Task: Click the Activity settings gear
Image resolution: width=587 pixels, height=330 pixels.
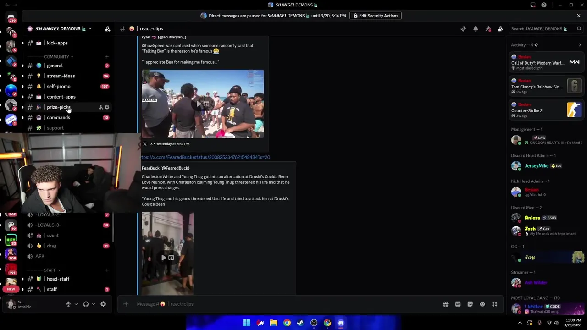Action: (x=536, y=45)
